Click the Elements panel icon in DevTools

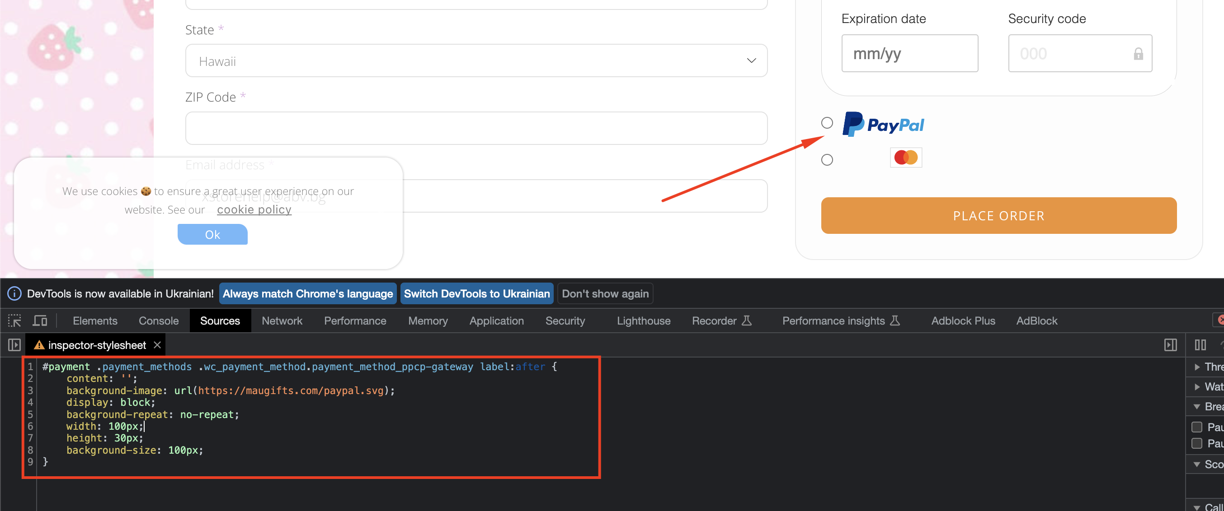click(x=93, y=321)
